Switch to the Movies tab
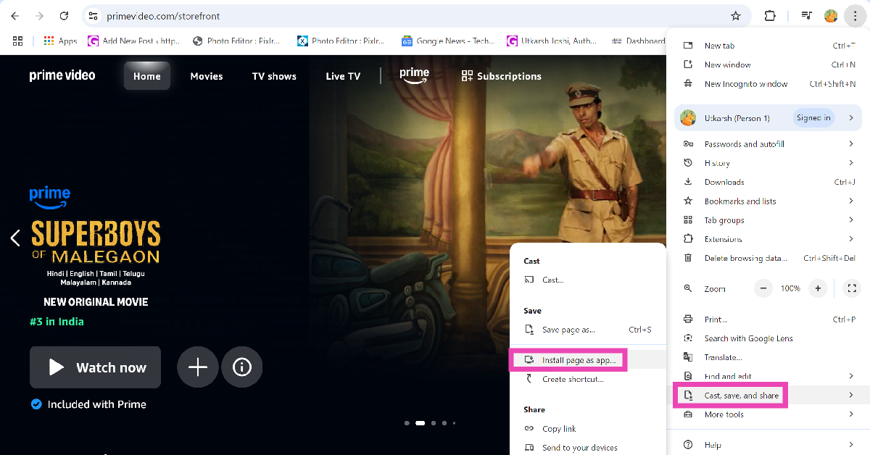The height and width of the screenshot is (455, 870). point(207,76)
